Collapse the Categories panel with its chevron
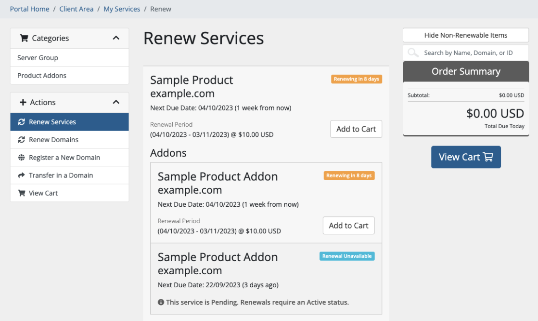Screen dimensions: 538x321 click(x=115, y=38)
